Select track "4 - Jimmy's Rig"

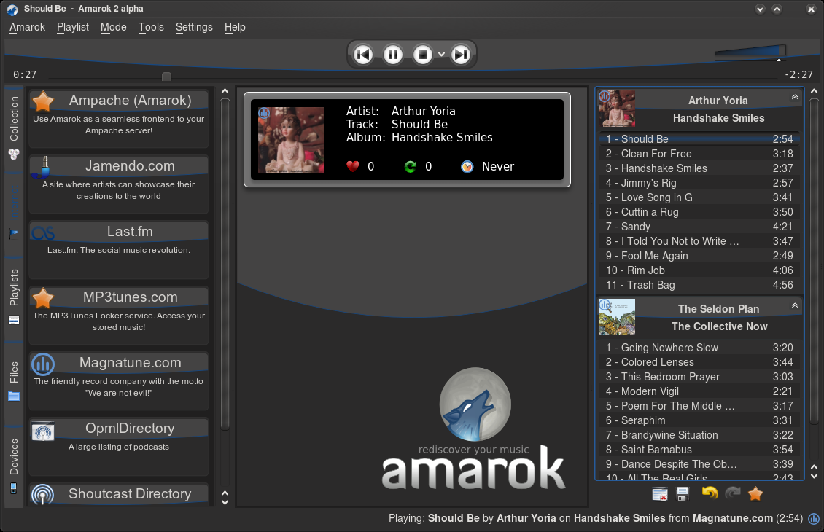pyautogui.click(x=699, y=183)
